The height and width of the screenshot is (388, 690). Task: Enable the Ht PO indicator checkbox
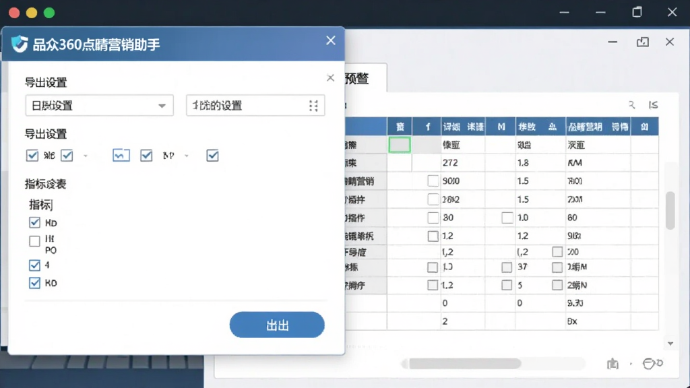pyautogui.click(x=34, y=241)
